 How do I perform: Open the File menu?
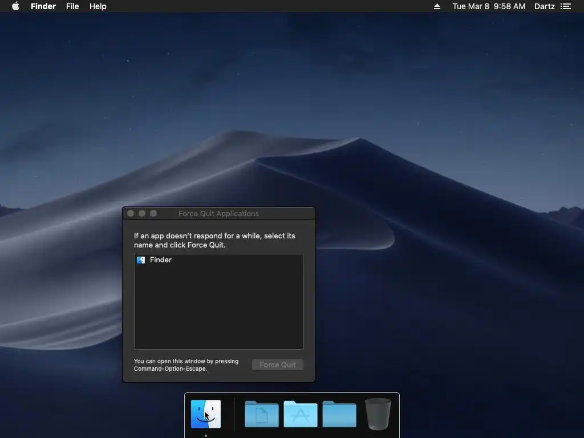click(72, 6)
